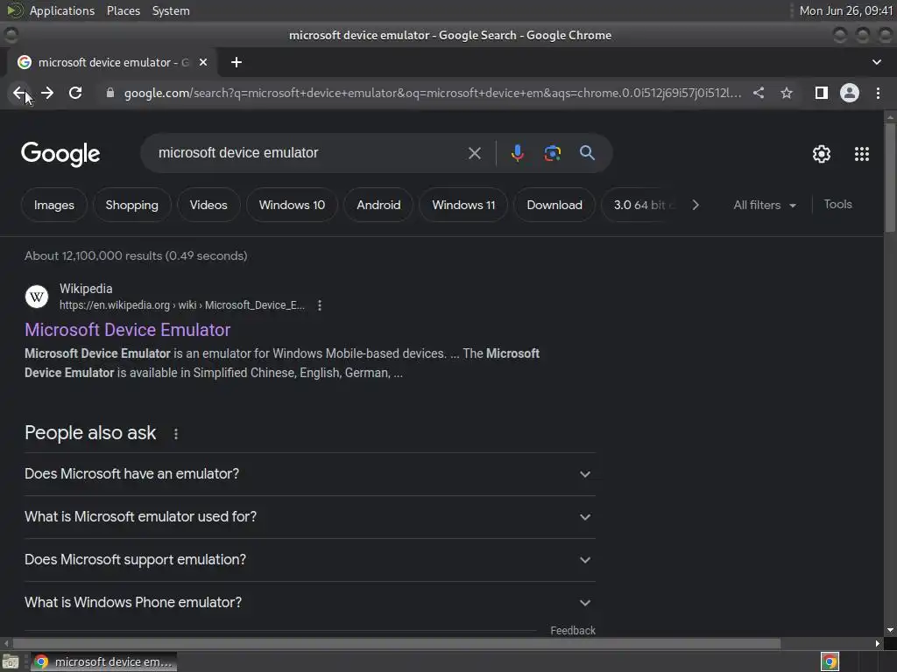The height and width of the screenshot is (672, 897).
Task: Open the Chrome side panel
Action: tap(822, 93)
